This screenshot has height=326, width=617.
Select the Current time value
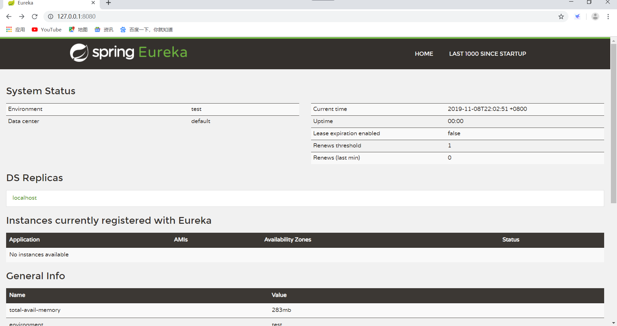tap(487, 109)
